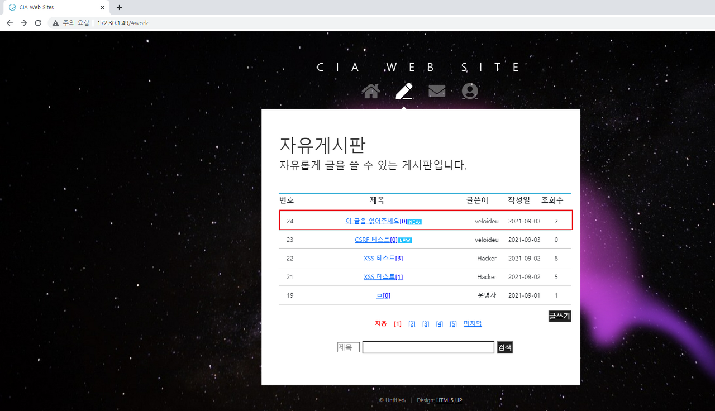Open a new browser tab
This screenshot has width=715, height=411.
point(119,7)
